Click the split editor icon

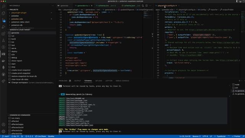147,6
